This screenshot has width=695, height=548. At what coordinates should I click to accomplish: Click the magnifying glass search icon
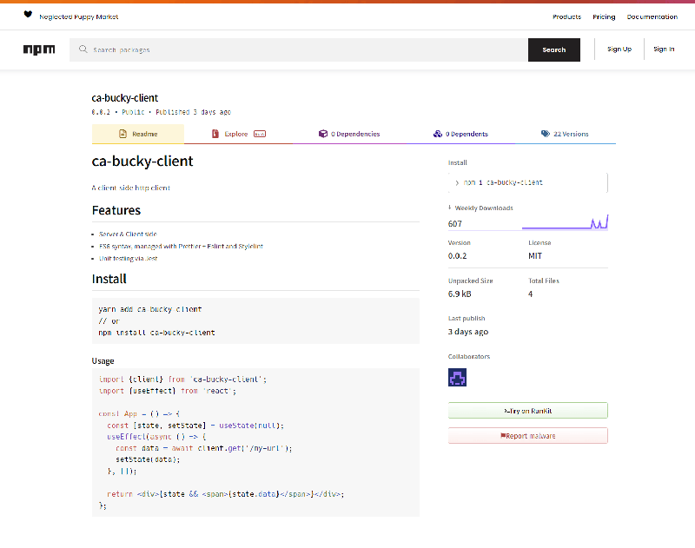pyautogui.click(x=83, y=50)
